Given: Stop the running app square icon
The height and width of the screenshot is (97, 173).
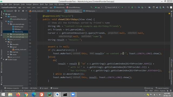Looking at the screenshot, I should (145, 7).
